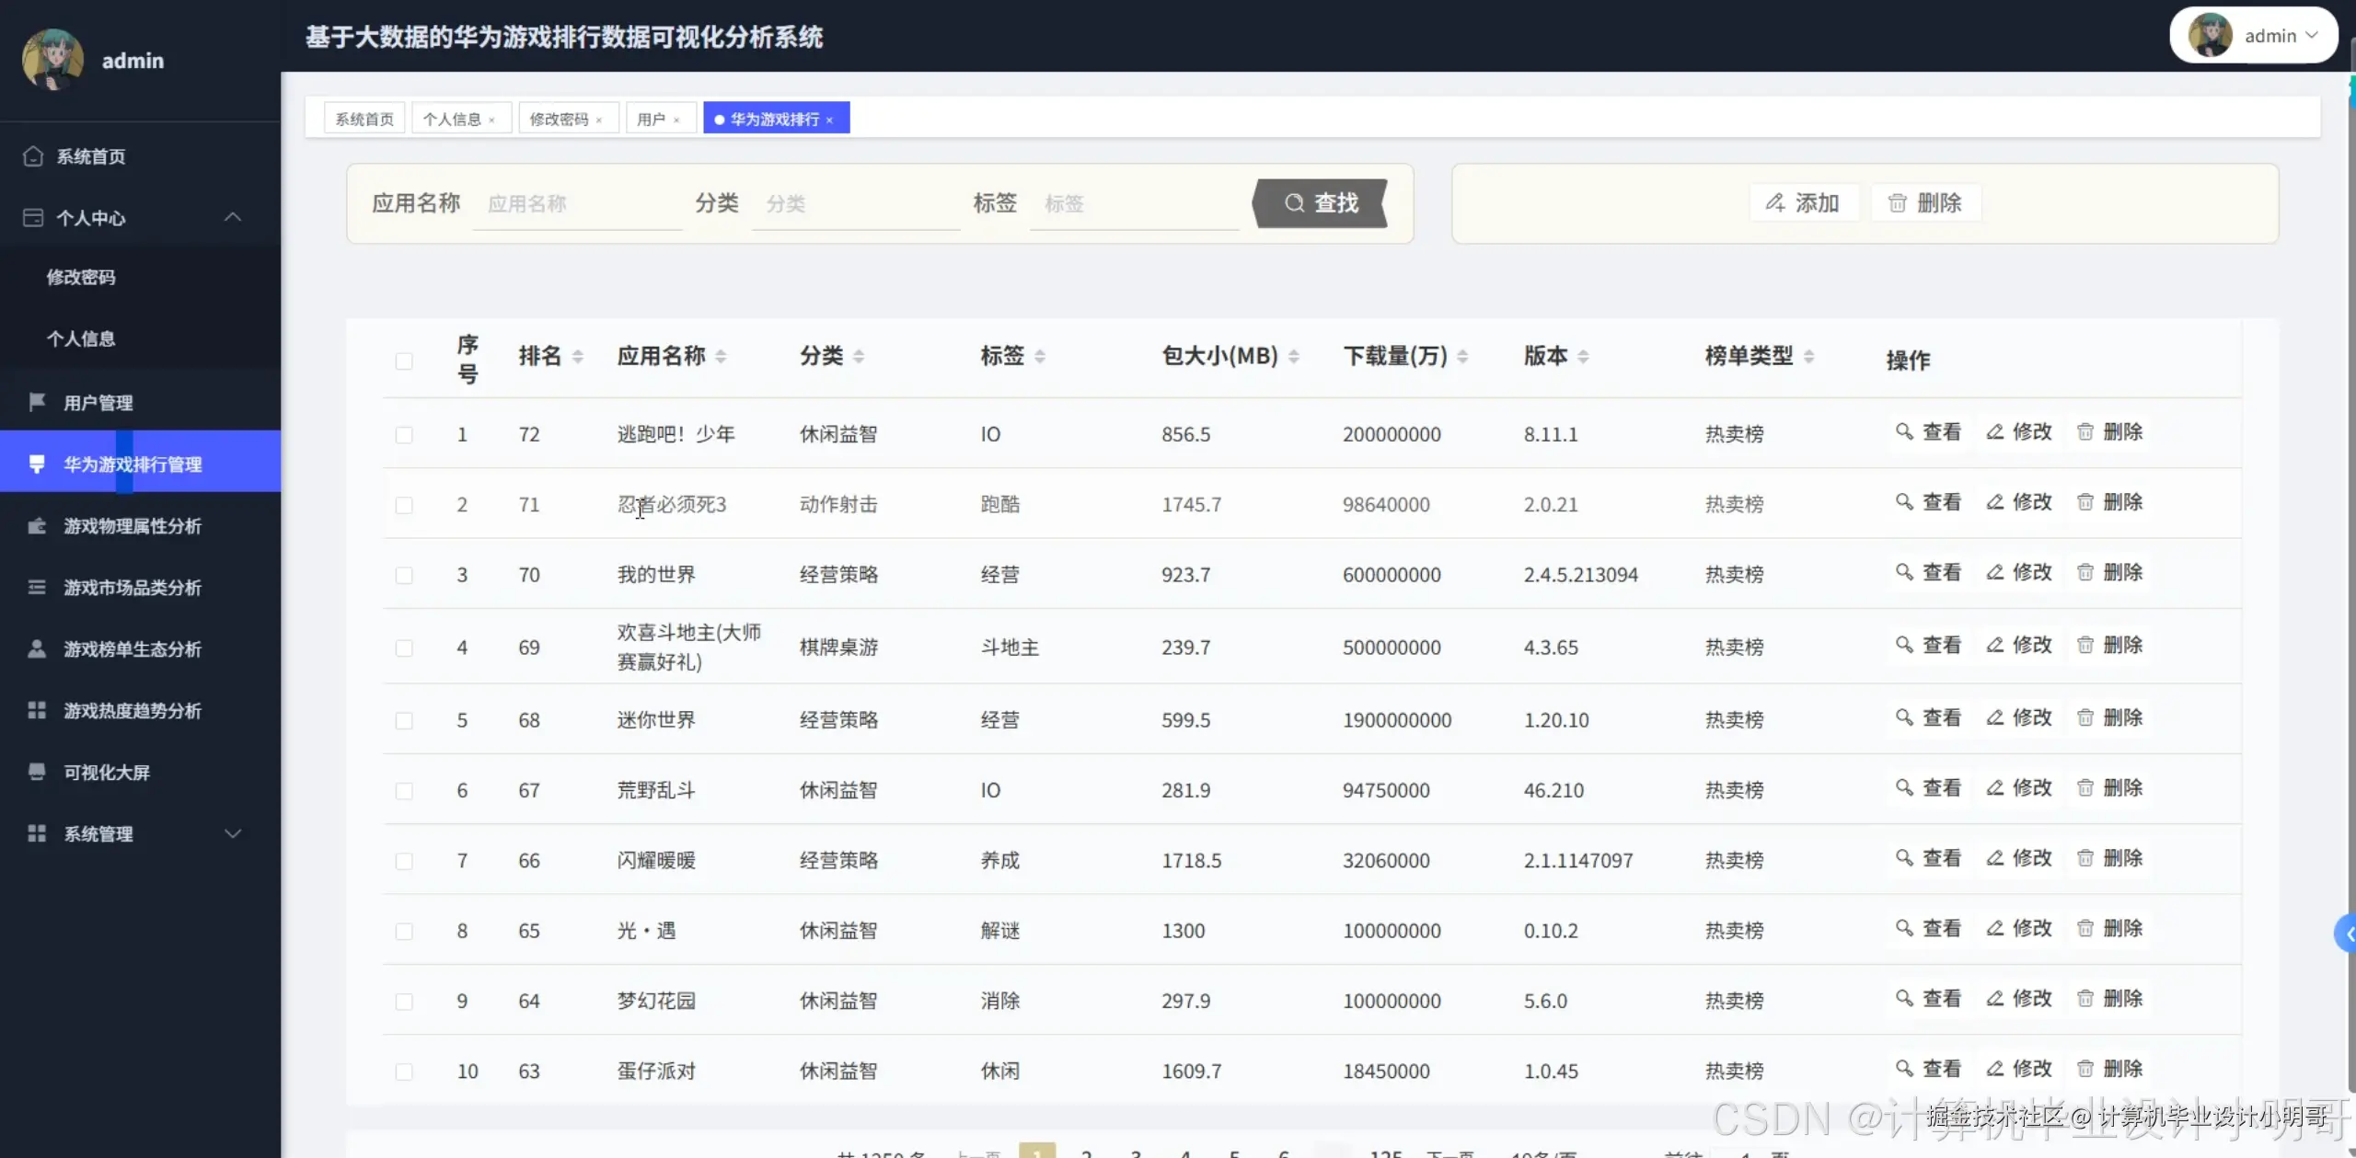Image resolution: width=2356 pixels, height=1158 pixels.
Task: Select 游戏热度趋势分析 in the sidebar
Action: pos(129,710)
